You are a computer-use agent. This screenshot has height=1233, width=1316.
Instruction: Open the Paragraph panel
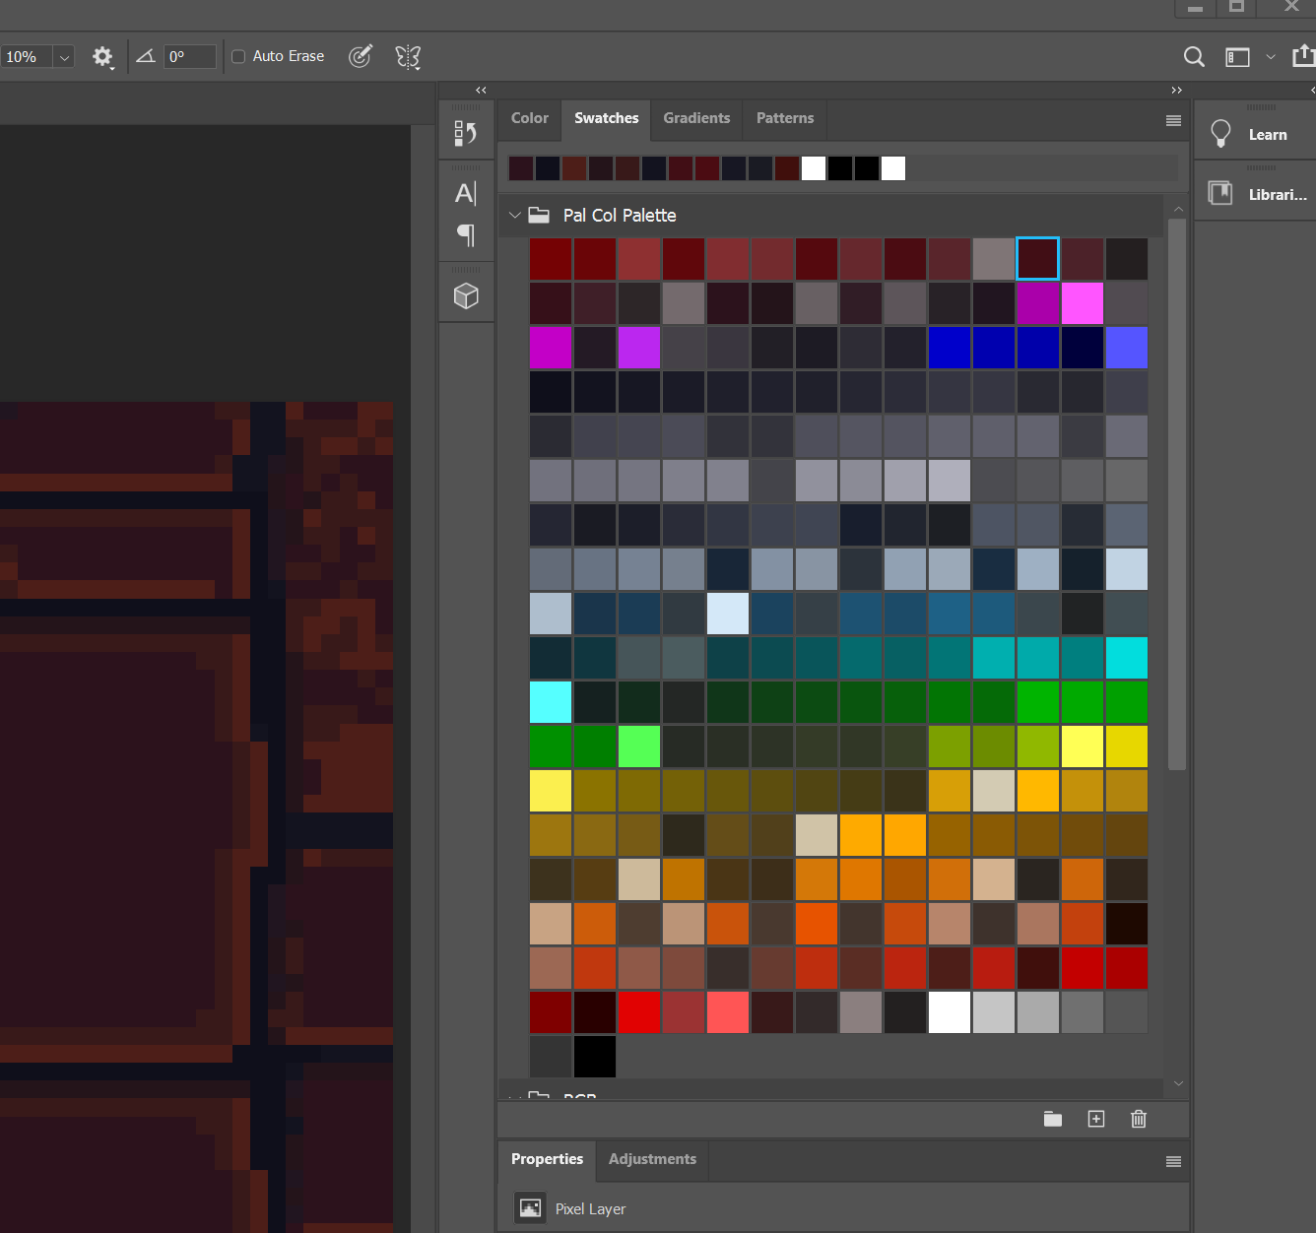click(x=465, y=235)
